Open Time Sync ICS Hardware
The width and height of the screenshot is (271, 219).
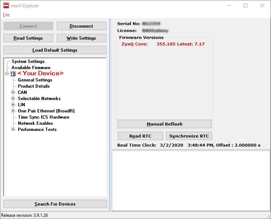coord(44,117)
